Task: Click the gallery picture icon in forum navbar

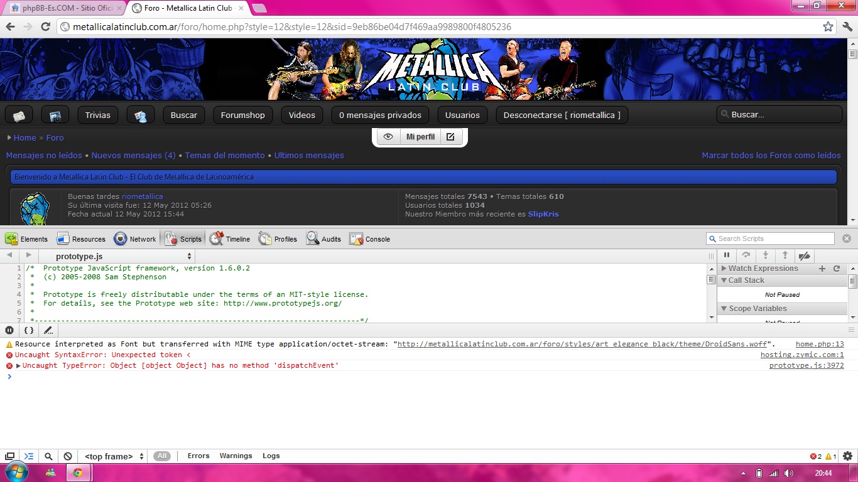Action: (x=55, y=115)
